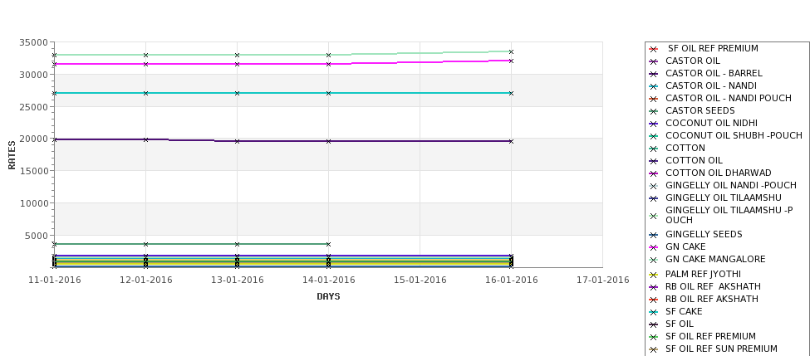The image size is (810, 356).
Task: Click the COCONUT OIL NIDHI legend marker
Action: (653, 124)
